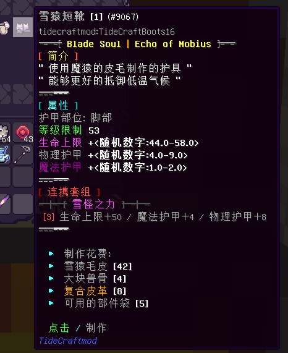The image size is (288, 353).
Task: Click the right double-chevron page arrow
Action: [23, 94]
